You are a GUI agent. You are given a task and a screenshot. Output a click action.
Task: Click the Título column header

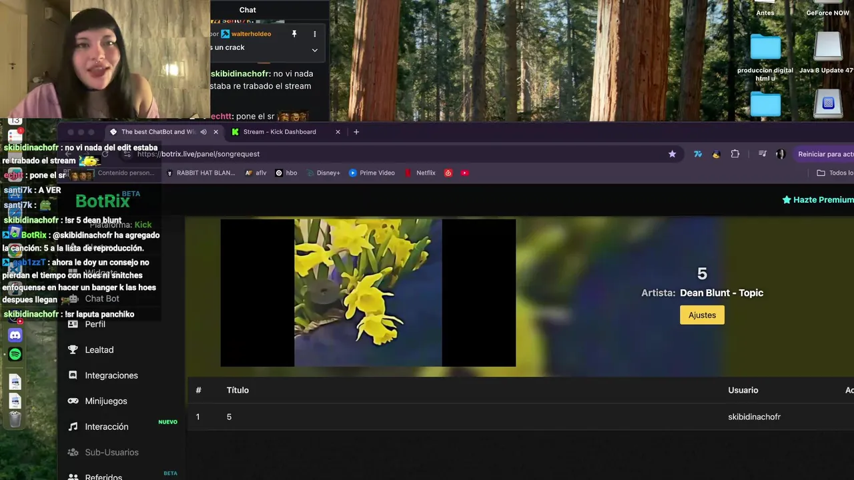point(238,390)
